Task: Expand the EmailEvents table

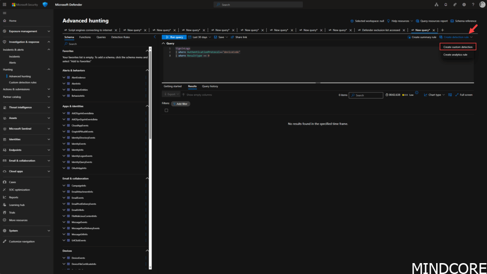Action: (x=64, y=198)
